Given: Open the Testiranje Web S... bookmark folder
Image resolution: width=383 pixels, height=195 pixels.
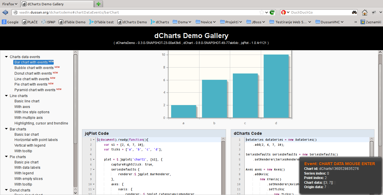Looking at the screenshot, I should pyautogui.click(x=290, y=22).
